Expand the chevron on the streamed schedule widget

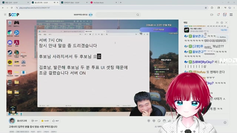coord(90,21)
